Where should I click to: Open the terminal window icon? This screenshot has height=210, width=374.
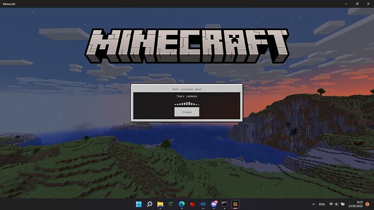point(224,204)
